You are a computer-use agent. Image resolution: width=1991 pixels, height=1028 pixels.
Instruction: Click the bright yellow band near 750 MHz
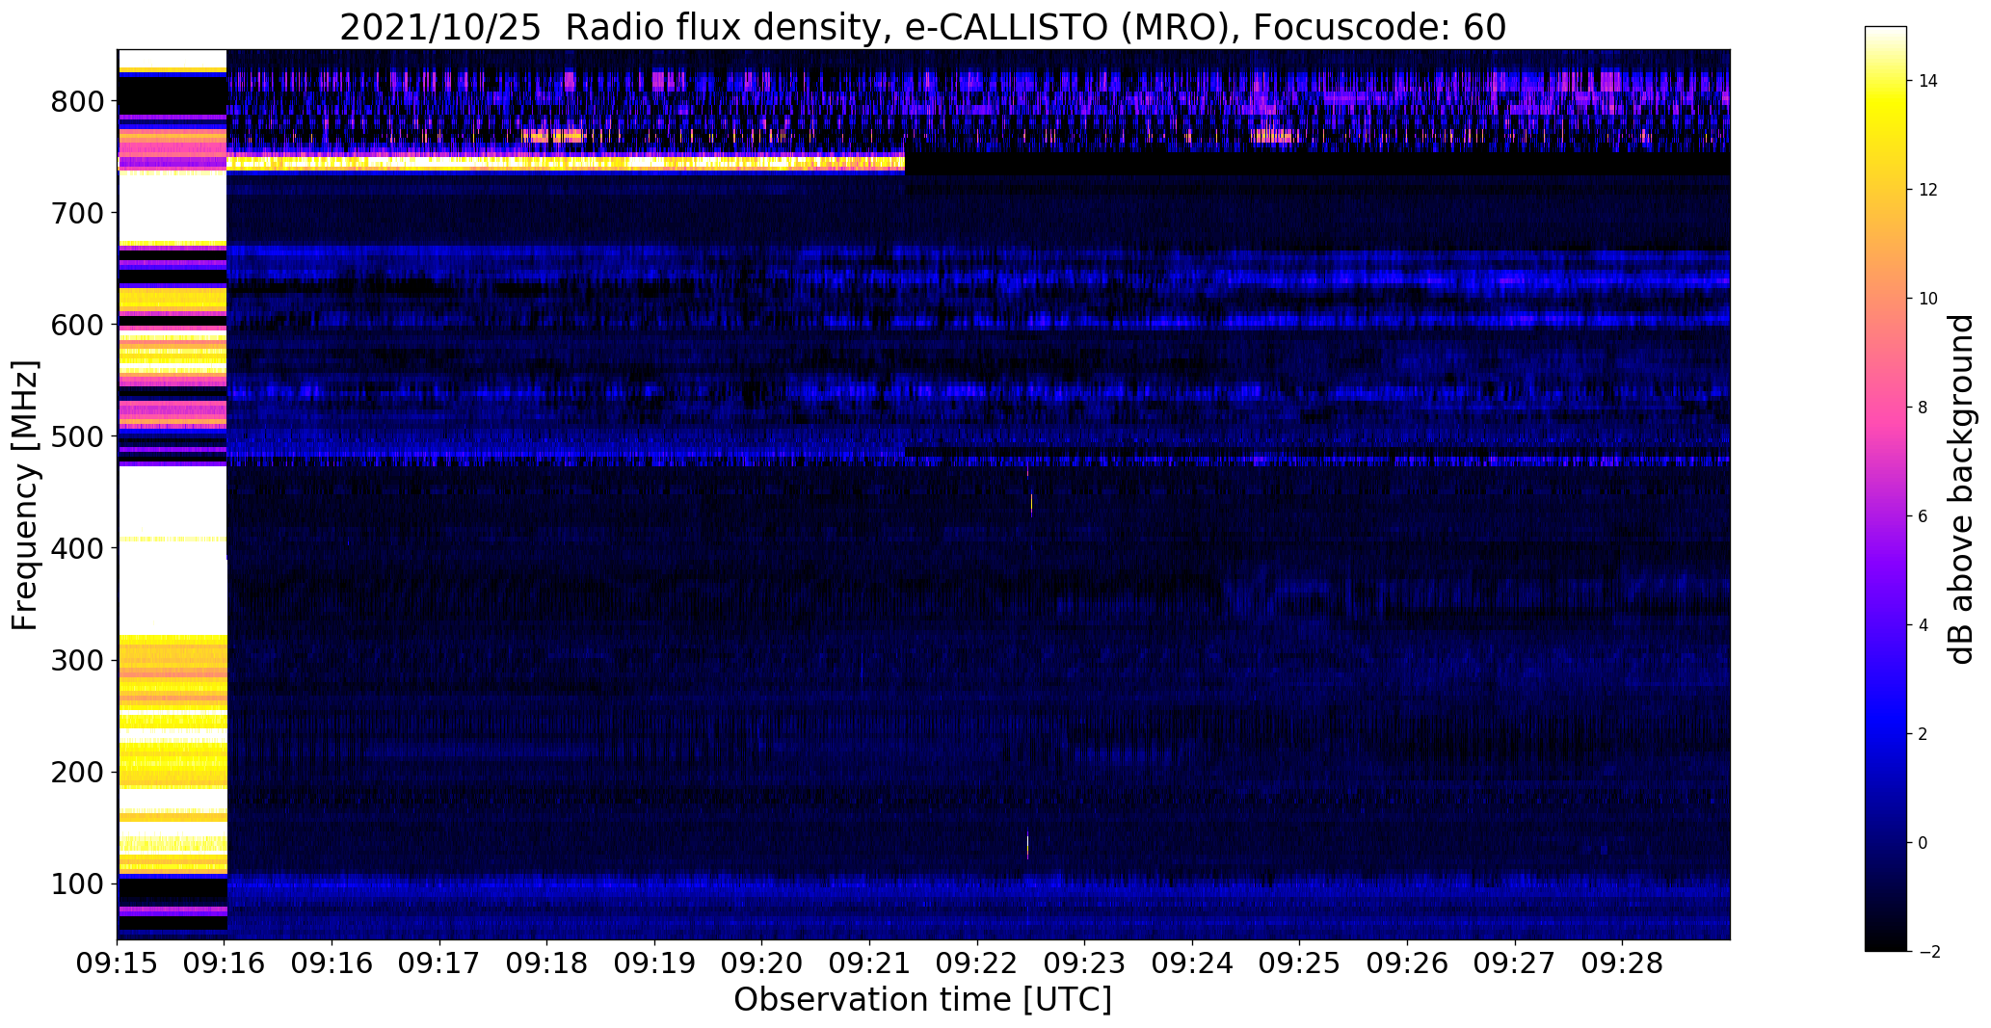566,163
